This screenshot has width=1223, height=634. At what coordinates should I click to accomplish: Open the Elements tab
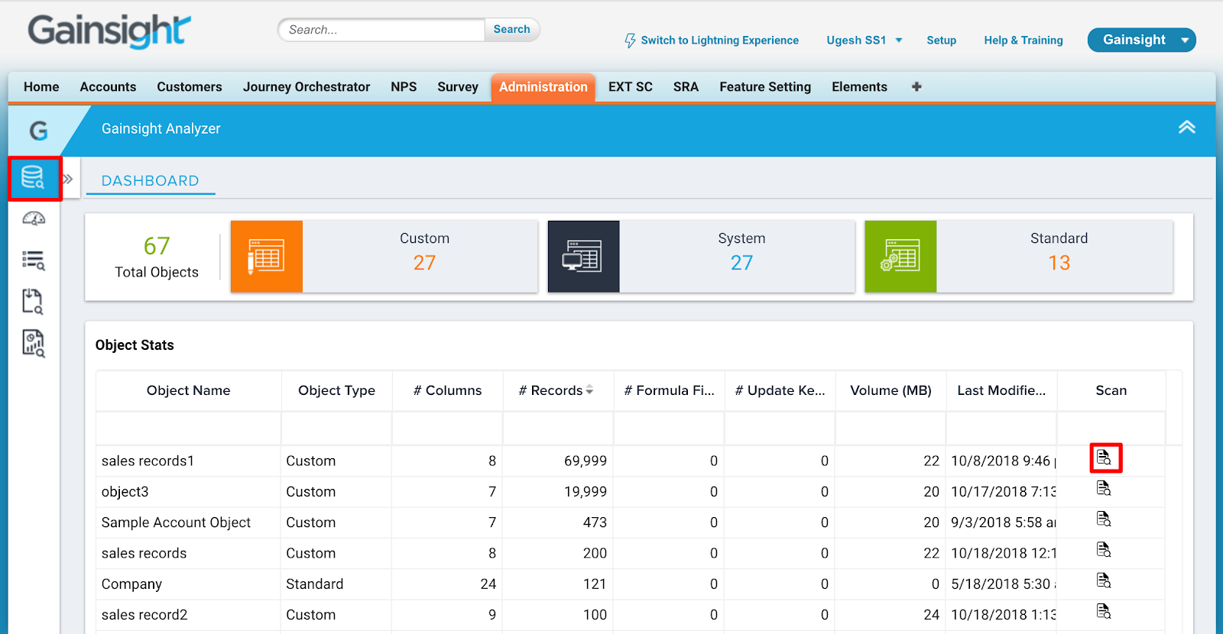[x=859, y=87]
